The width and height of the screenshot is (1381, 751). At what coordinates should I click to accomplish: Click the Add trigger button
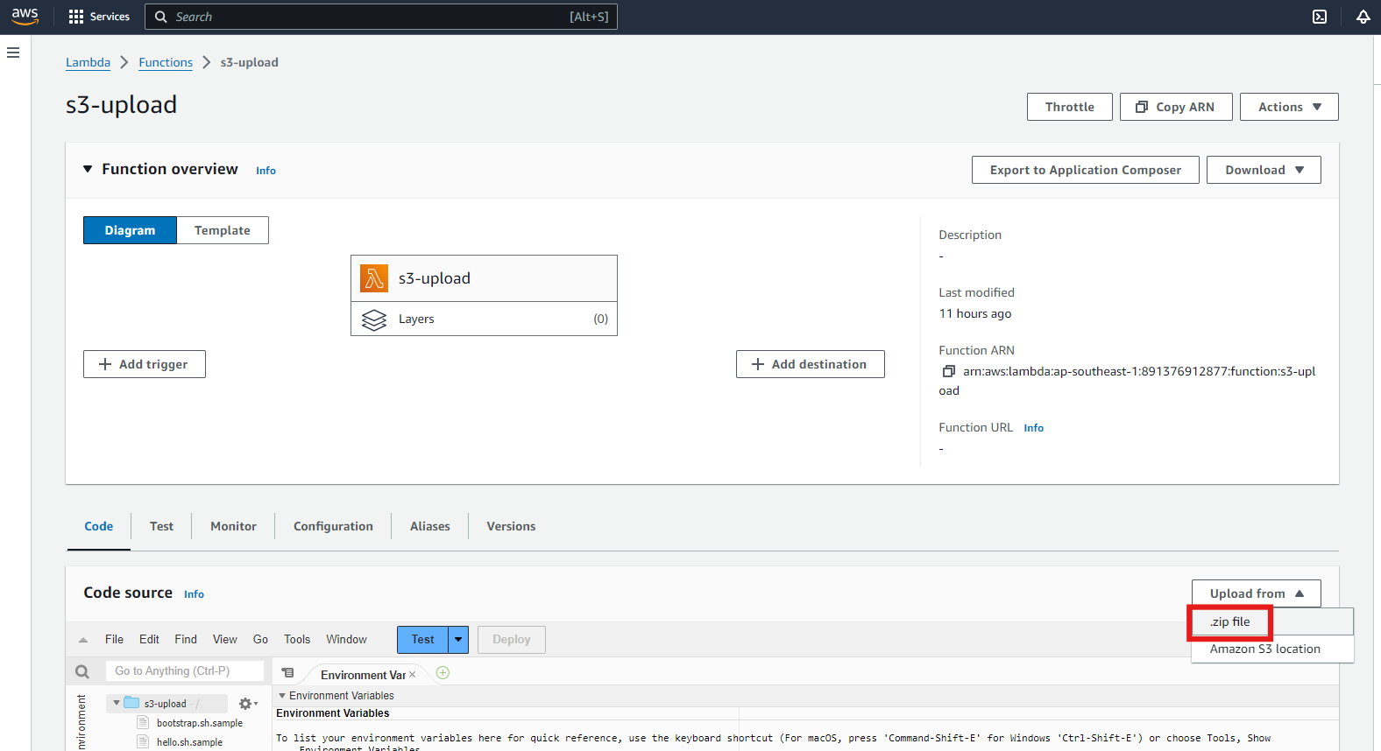[145, 364]
